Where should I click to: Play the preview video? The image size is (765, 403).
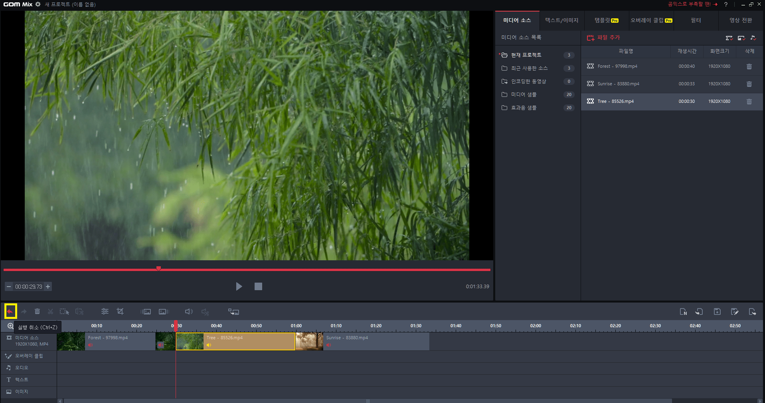click(x=239, y=286)
